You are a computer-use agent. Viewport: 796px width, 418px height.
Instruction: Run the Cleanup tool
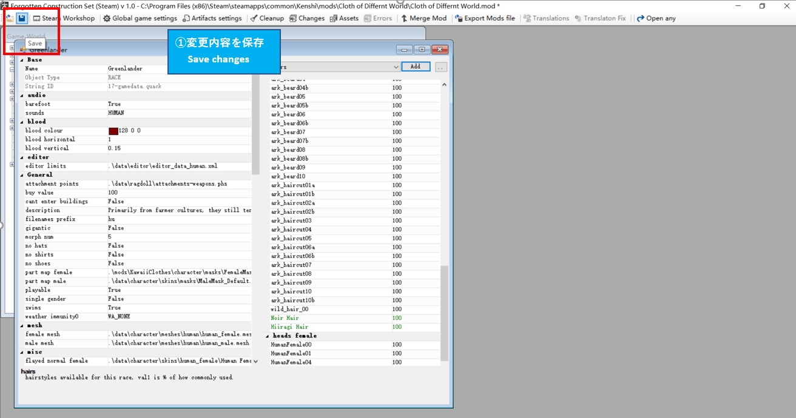(x=267, y=18)
